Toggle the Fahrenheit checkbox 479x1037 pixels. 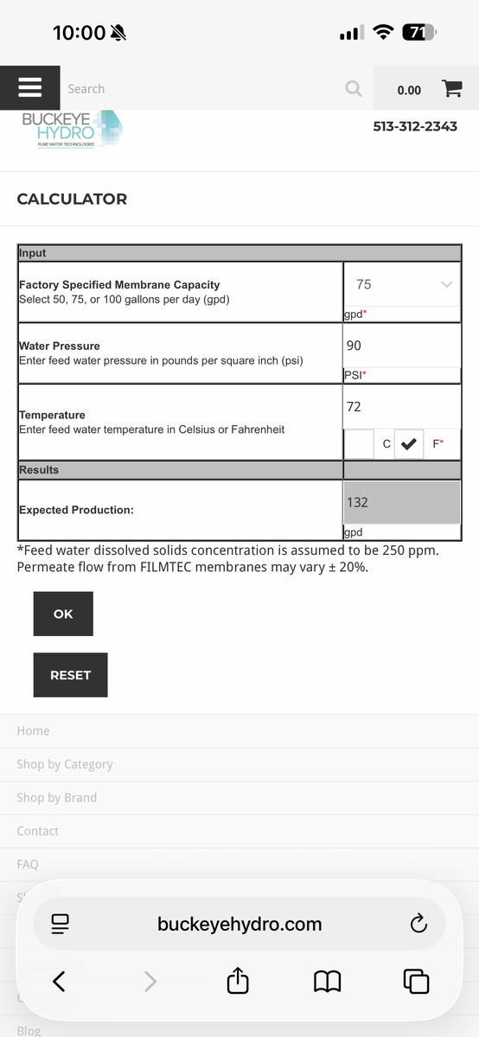click(409, 444)
